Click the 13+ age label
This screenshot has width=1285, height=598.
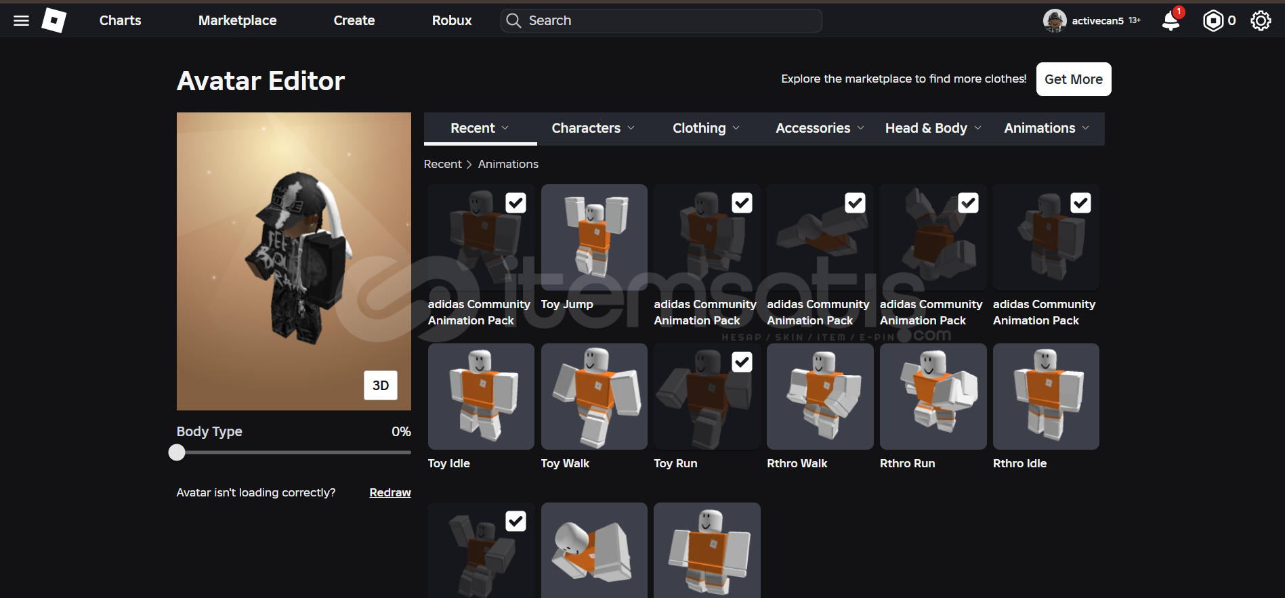click(1135, 20)
